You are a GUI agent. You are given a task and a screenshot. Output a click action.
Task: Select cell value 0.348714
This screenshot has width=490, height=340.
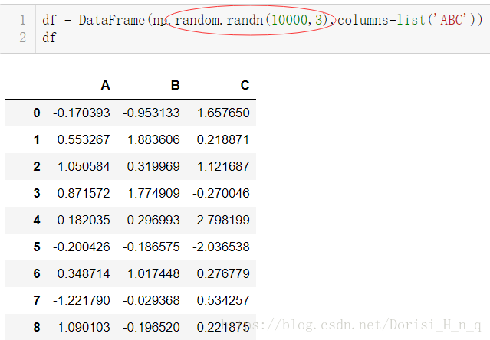pos(84,273)
